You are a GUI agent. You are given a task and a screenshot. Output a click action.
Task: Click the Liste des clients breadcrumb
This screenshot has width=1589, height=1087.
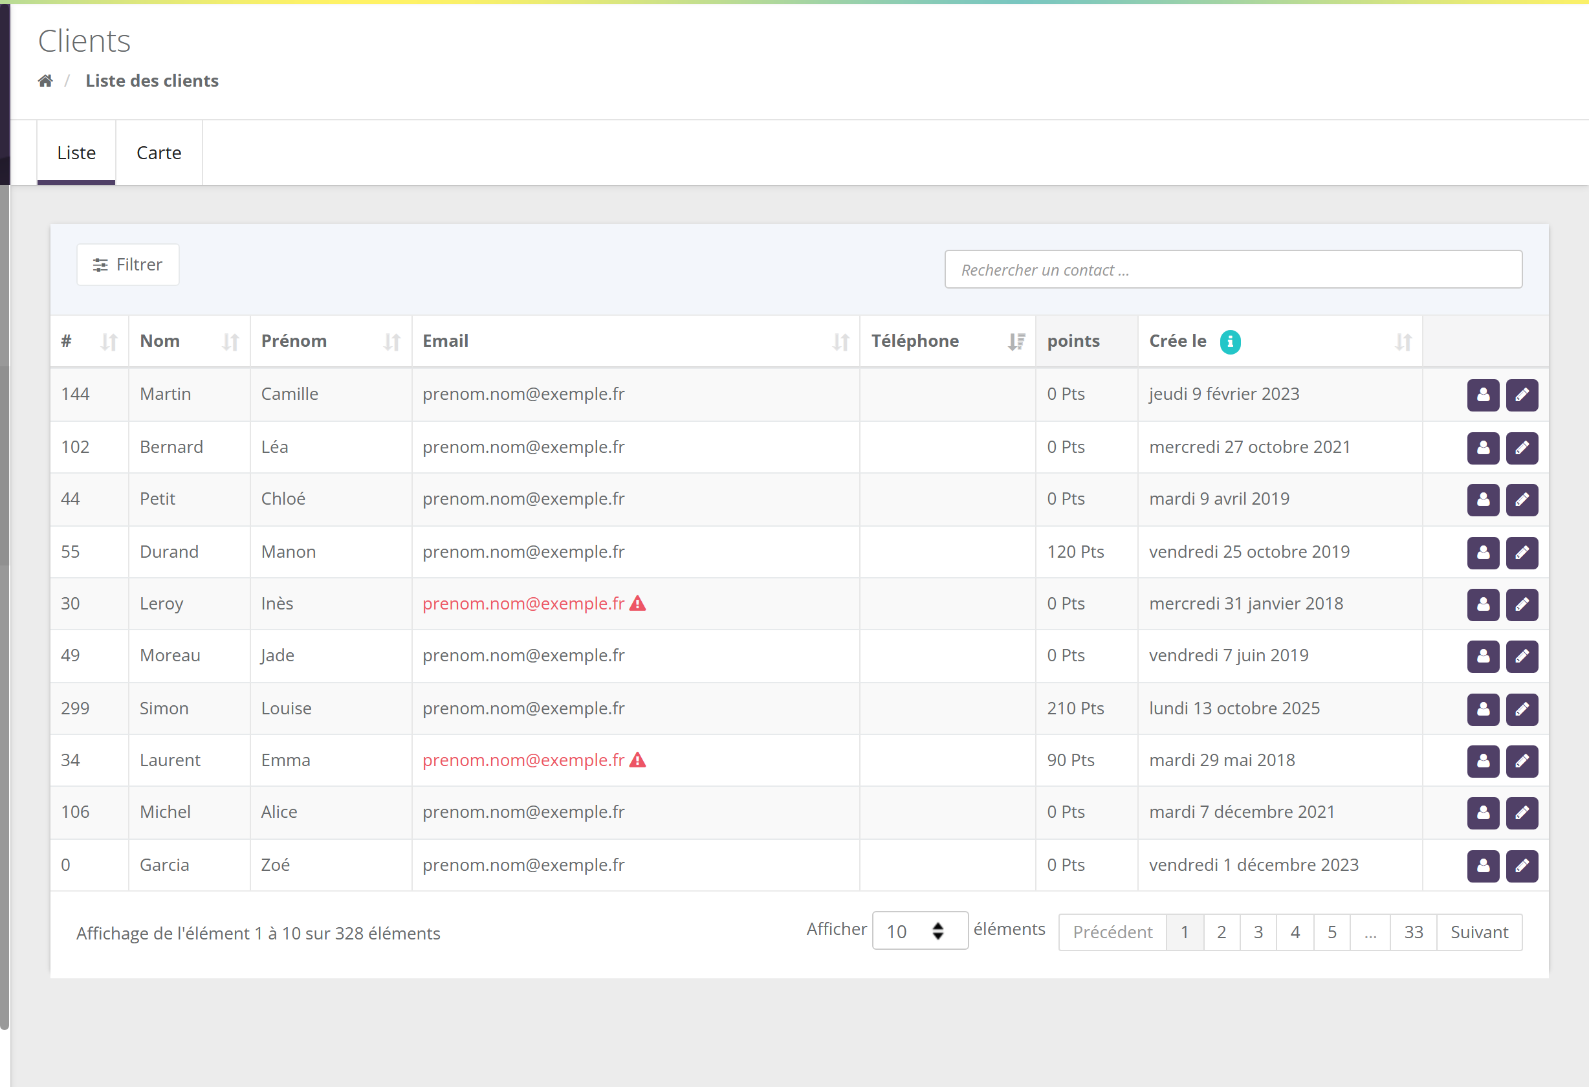[x=152, y=81]
